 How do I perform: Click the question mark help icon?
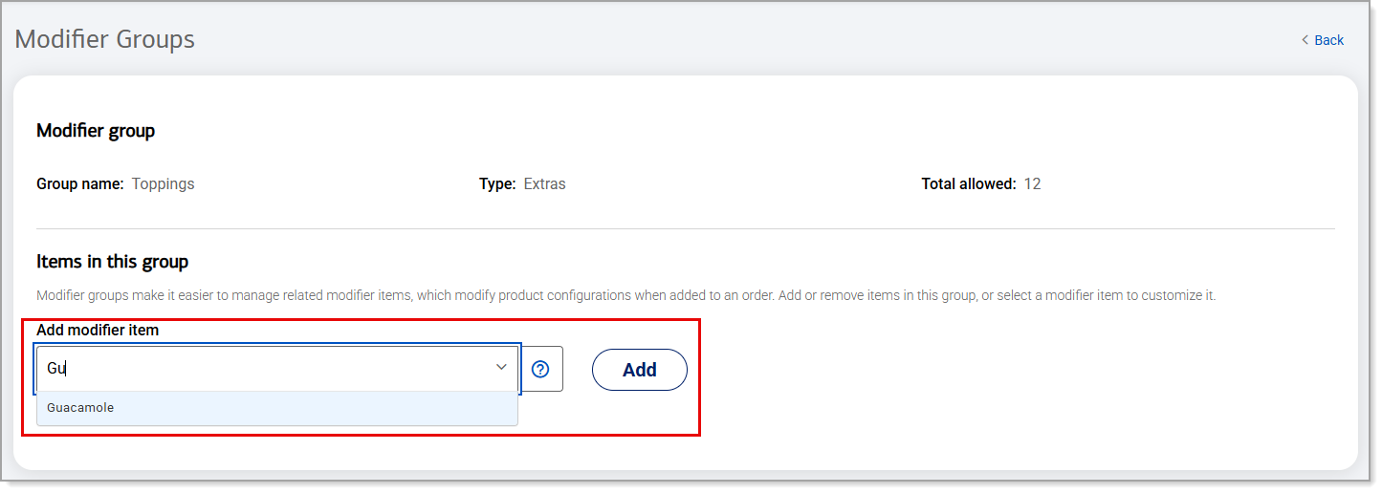coord(540,369)
